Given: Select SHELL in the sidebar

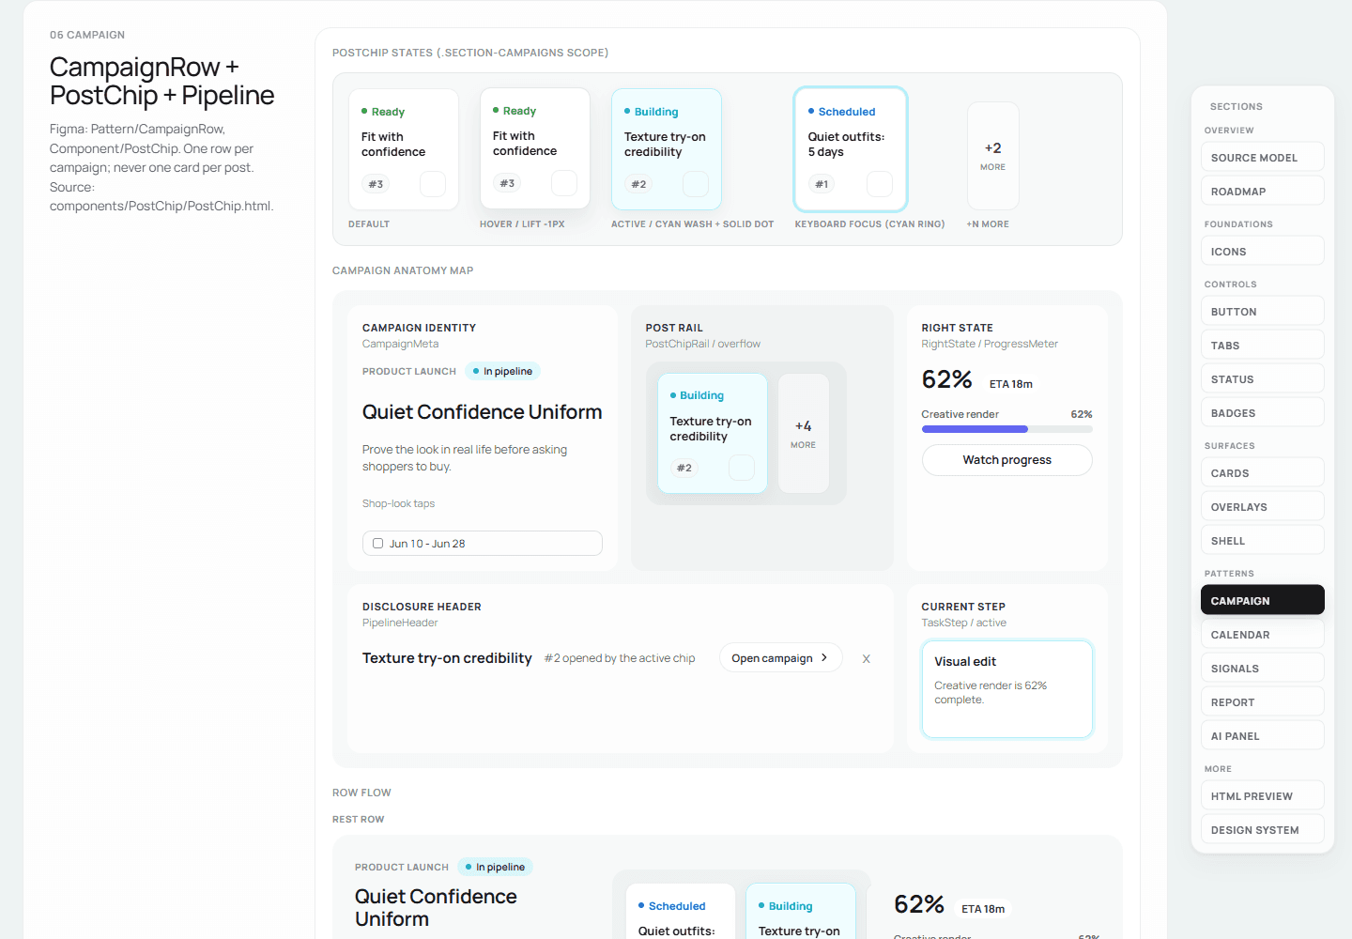Looking at the screenshot, I should coord(1262,541).
